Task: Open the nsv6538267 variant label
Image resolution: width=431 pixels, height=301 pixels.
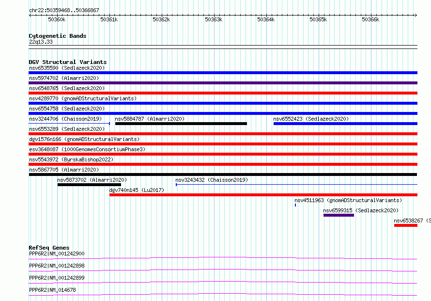Action: 412,221
